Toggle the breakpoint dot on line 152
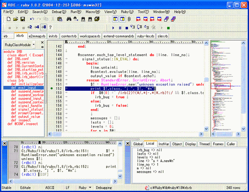 tap(51, 88)
